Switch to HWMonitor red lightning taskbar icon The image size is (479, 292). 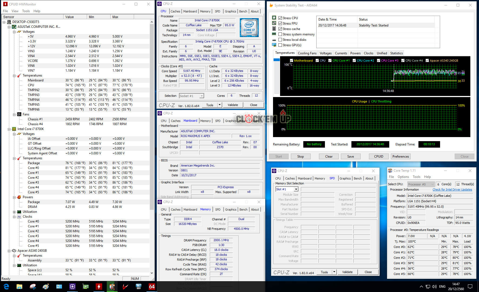tap(99, 286)
